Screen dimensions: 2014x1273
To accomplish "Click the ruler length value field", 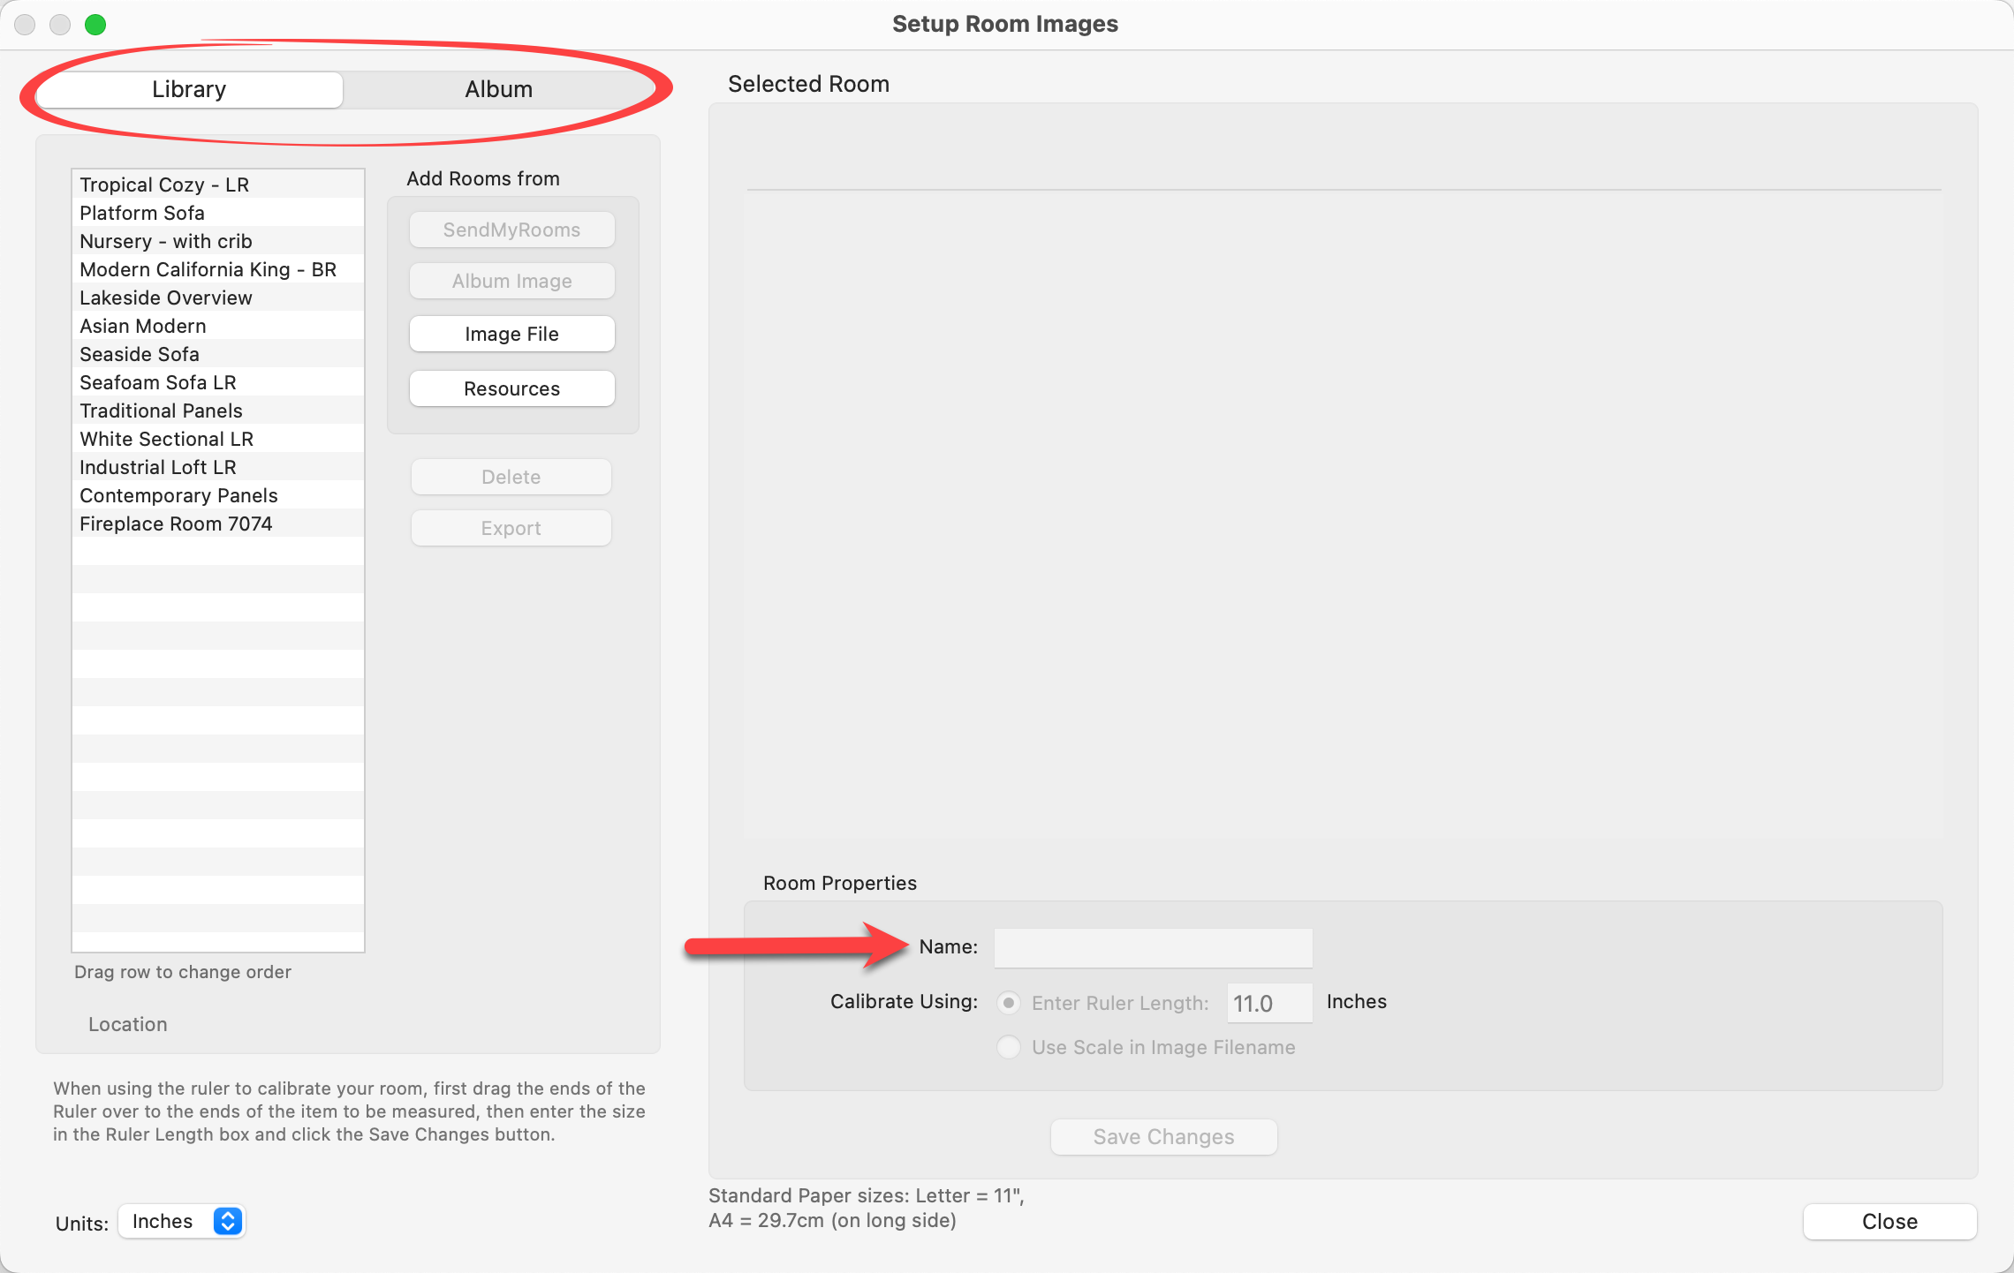I will (1268, 1003).
